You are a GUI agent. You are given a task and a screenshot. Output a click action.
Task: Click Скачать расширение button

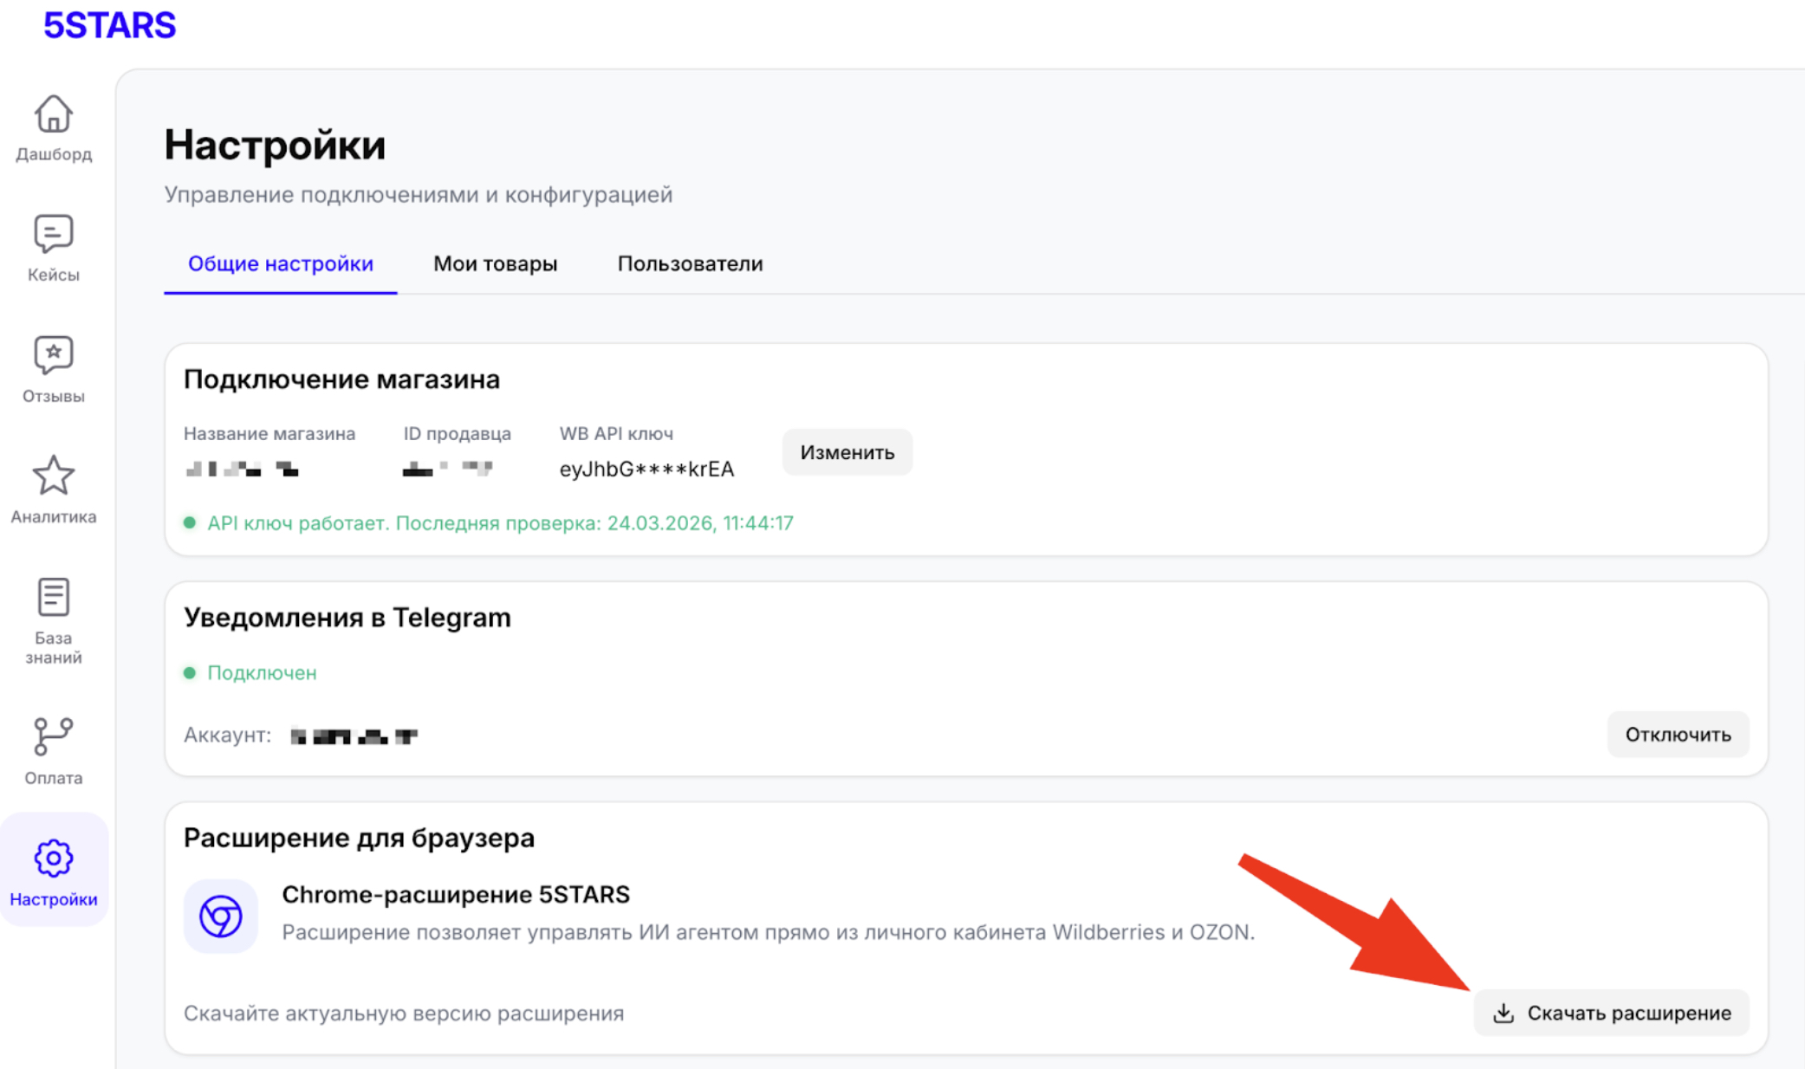(x=1611, y=1013)
